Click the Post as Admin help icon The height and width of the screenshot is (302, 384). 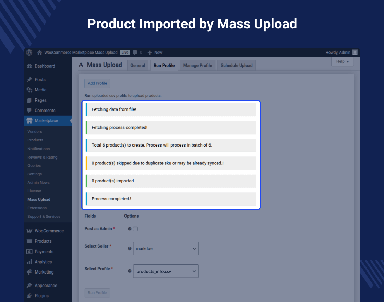[x=130, y=229]
